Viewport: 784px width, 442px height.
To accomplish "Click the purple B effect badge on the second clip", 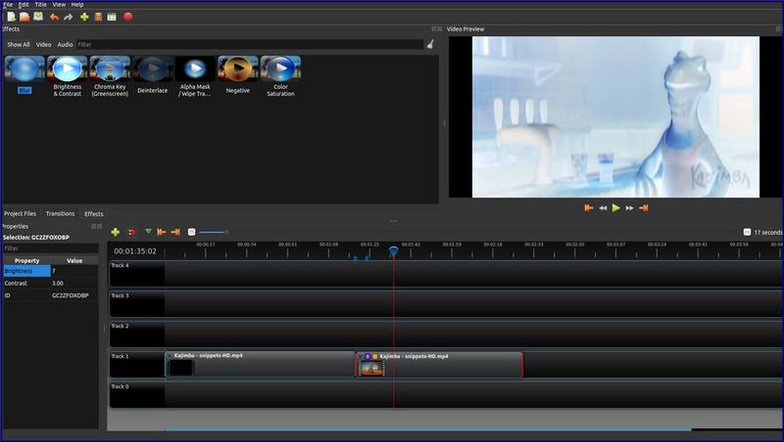I will click(x=367, y=356).
